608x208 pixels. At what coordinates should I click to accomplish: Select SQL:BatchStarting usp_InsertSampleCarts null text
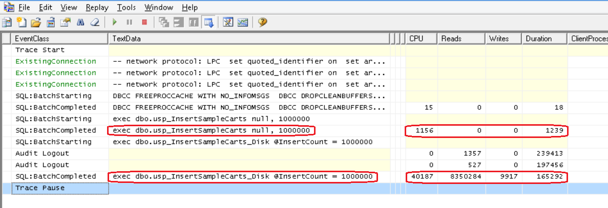coord(212,119)
